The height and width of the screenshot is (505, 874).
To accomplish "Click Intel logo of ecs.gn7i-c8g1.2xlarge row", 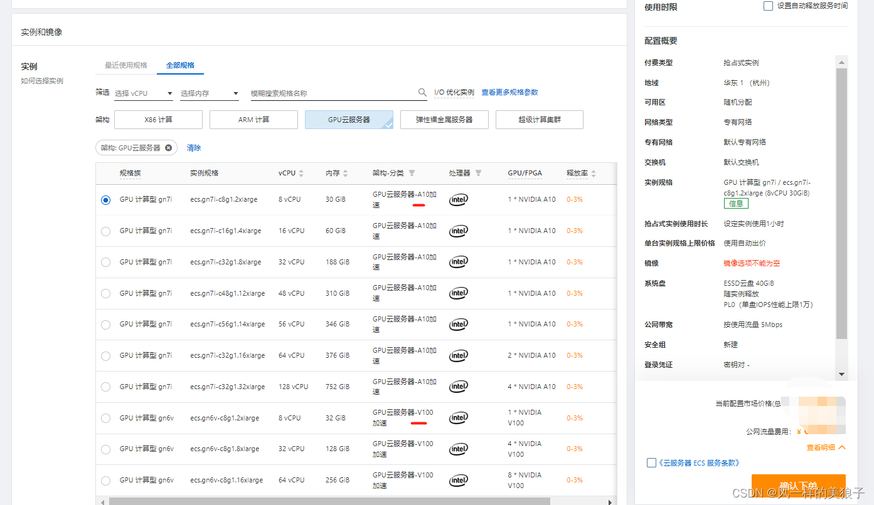I will [459, 200].
